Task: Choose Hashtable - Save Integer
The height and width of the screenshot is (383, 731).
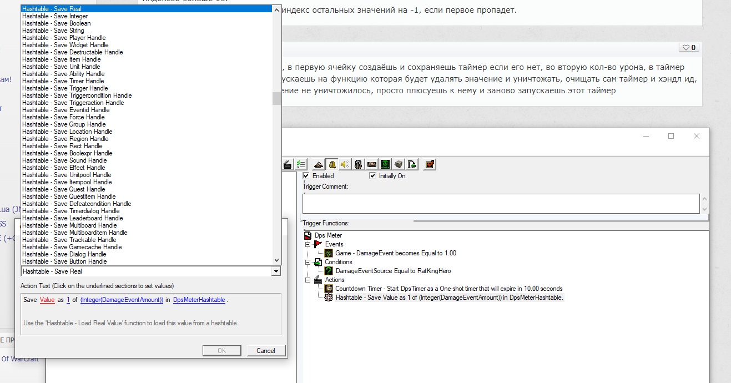Action: click(x=147, y=16)
